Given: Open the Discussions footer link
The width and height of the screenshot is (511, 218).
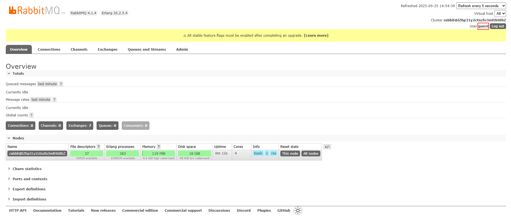Looking at the screenshot, I should point(219,211).
